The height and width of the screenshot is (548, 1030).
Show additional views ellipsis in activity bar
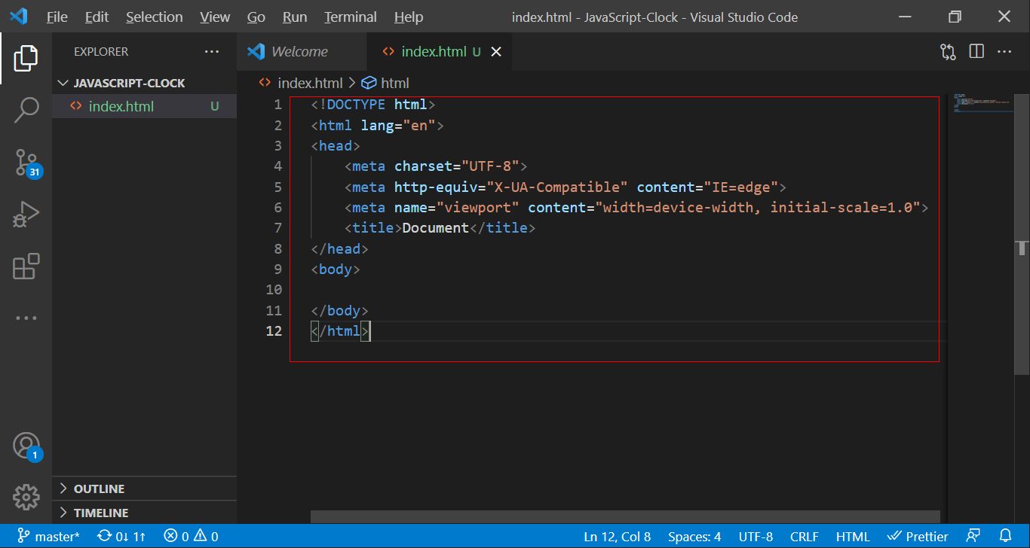pos(26,318)
